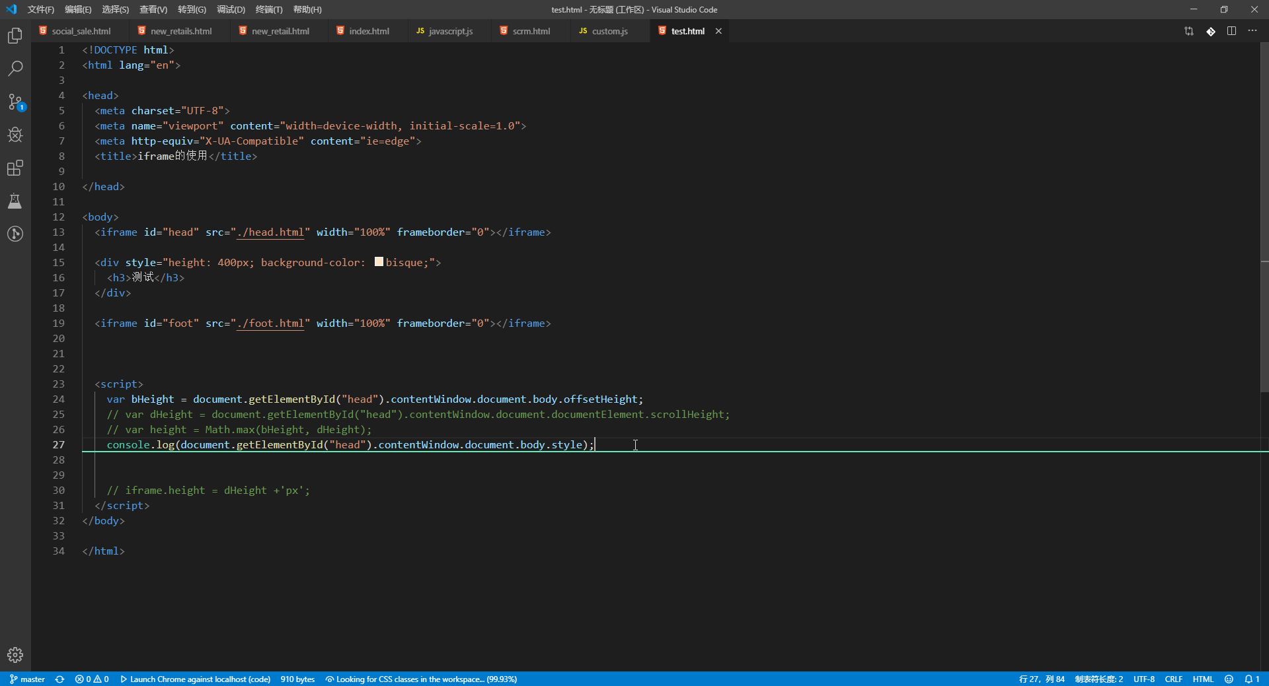This screenshot has height=686, width=1269.
Task: Open the 调试(D) menu
Action: coord(231,9)
